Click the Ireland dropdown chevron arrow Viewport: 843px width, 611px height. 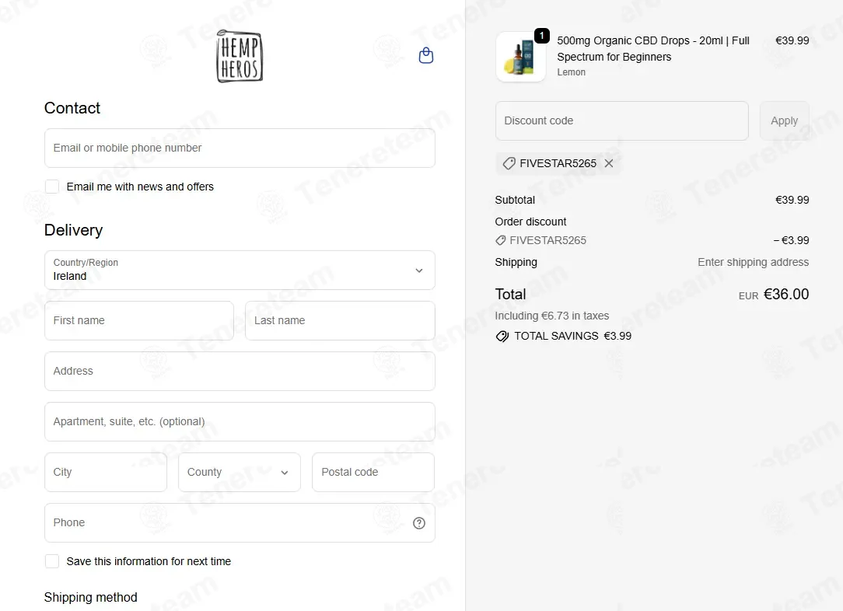(419, 271)
